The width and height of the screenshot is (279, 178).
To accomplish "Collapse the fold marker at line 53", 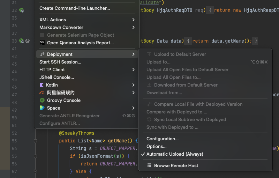I will click(x=35, y=141).
